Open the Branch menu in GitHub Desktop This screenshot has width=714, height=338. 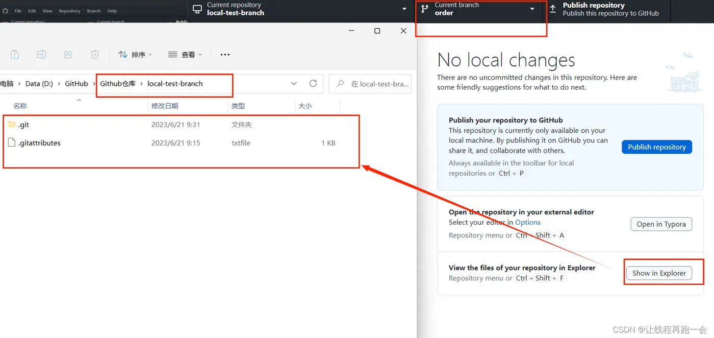tap(94, 11)
